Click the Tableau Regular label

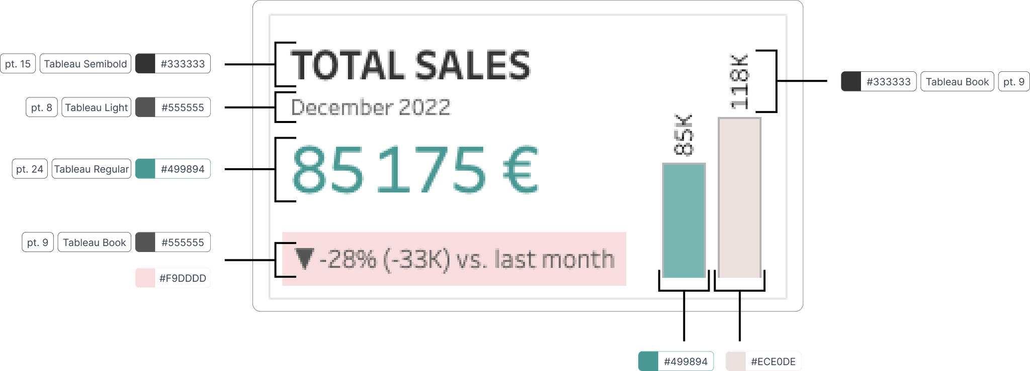pyautogui.click(x=92, y=169)
